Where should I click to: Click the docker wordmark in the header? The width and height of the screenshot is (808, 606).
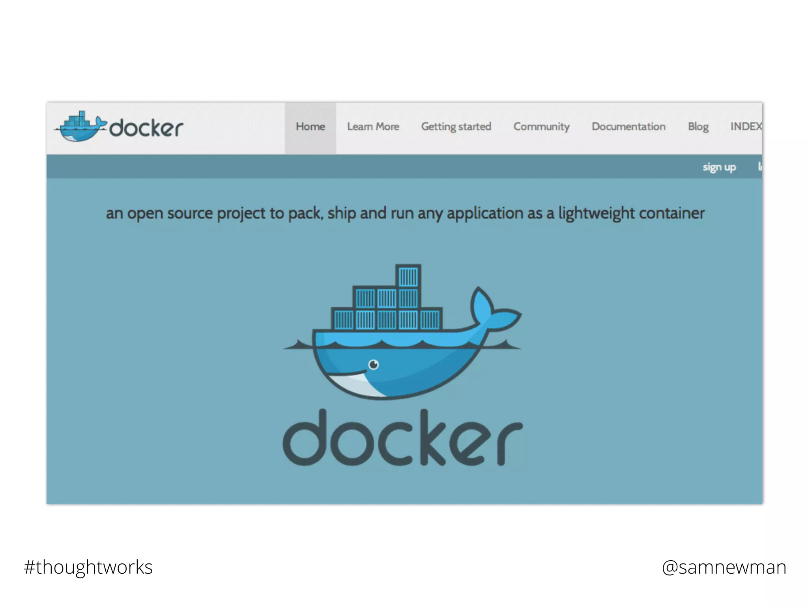click(x=146, y=129)
